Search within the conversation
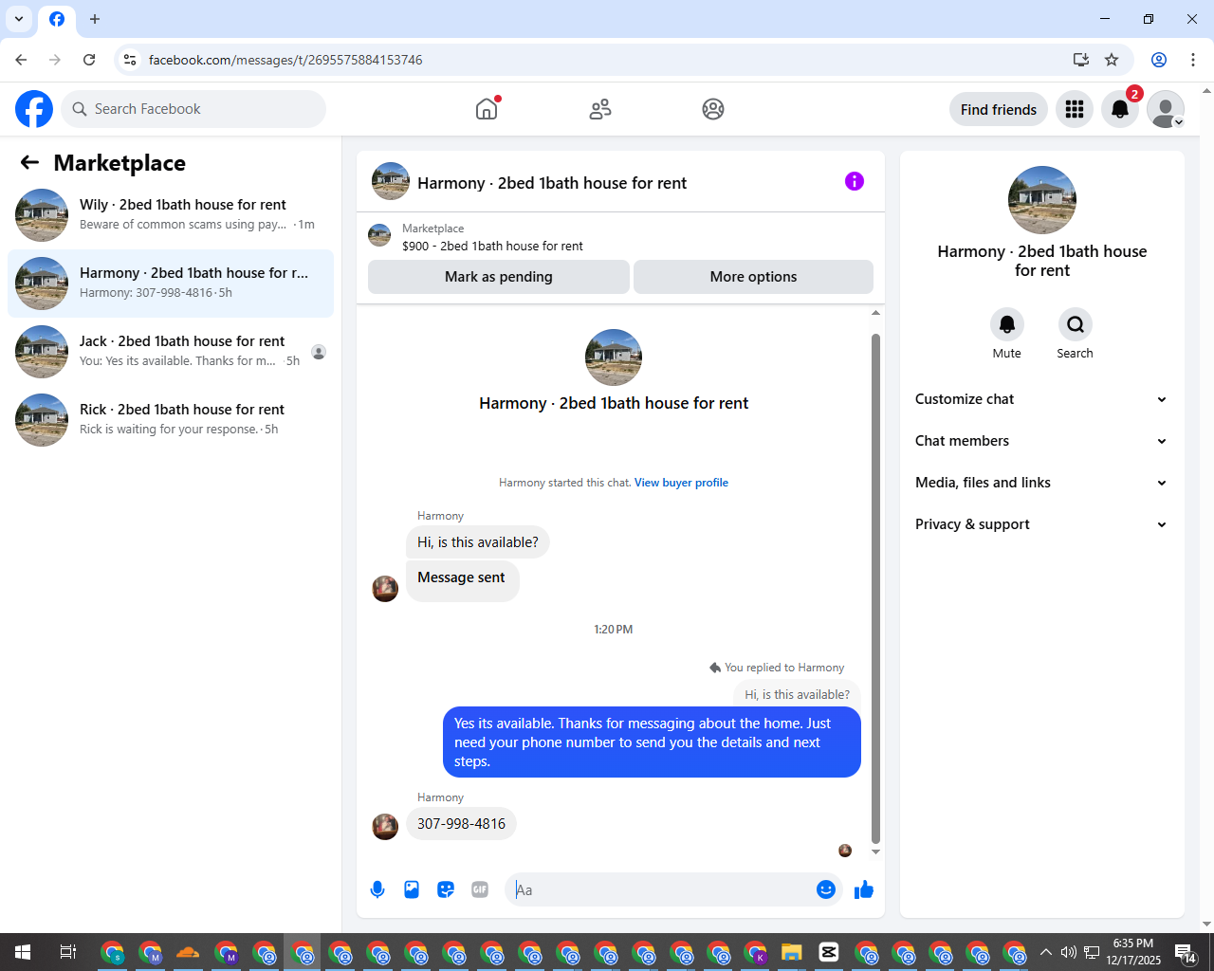The height and width of the screenshot is (971, 1214). coord(1076,324)
